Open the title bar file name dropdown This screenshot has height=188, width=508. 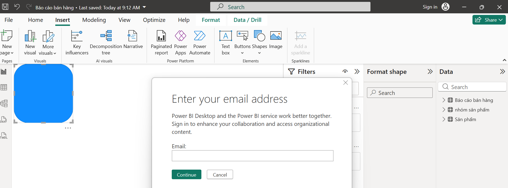(x=144, y=7)
